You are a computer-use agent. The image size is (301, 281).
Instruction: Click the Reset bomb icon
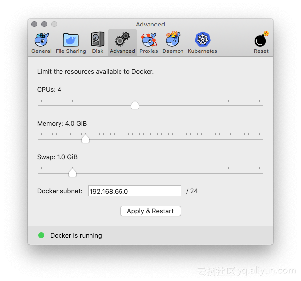pyautogui.click(x=261, y=39)
